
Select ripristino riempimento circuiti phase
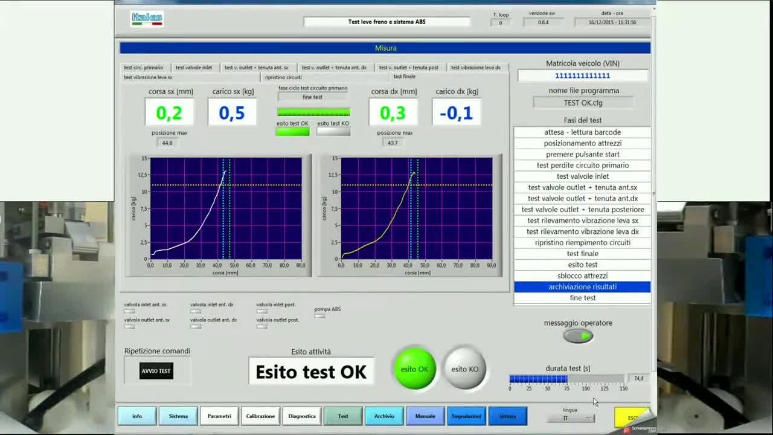(x=582, y=242)
